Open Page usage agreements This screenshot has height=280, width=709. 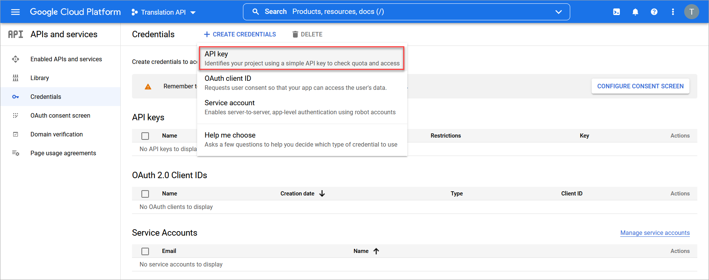[x=63, y=153]
